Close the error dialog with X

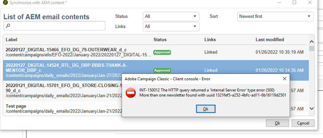pos(285,79)
